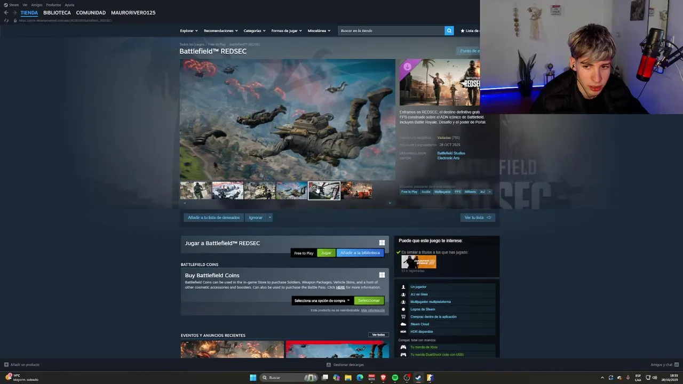Click the Ignorar button
Viewport: 683px width, 384px height.
click(256, 218)
